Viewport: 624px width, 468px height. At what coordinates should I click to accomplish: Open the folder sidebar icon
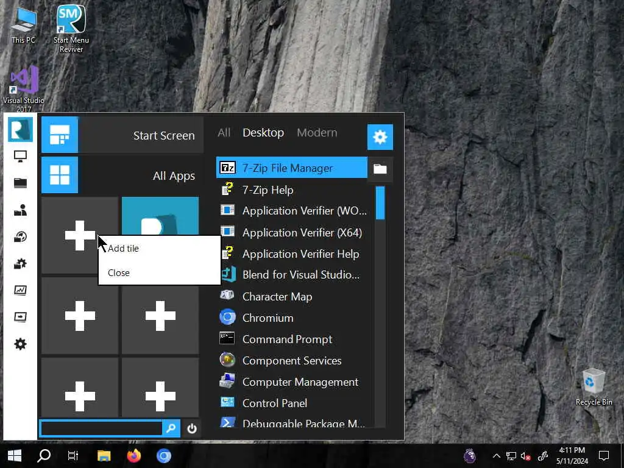click(20, 183)
